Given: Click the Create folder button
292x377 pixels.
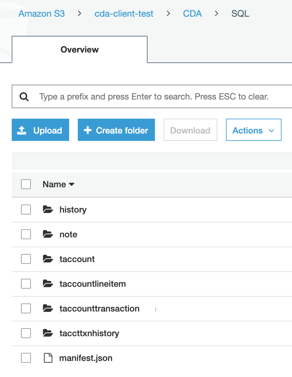Looking at the screenshot, I should (116, 130).
